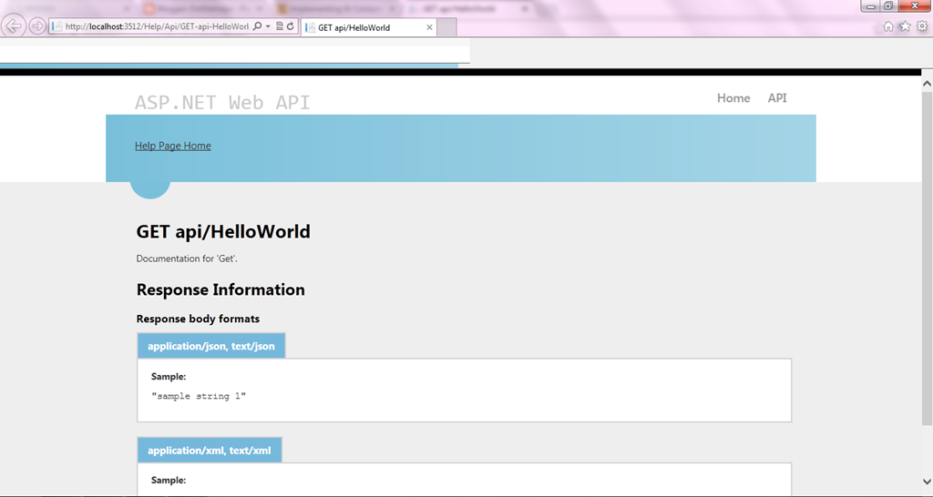
Task: Click the Documentation for 'Get'. text
Action: click(187, 259)
